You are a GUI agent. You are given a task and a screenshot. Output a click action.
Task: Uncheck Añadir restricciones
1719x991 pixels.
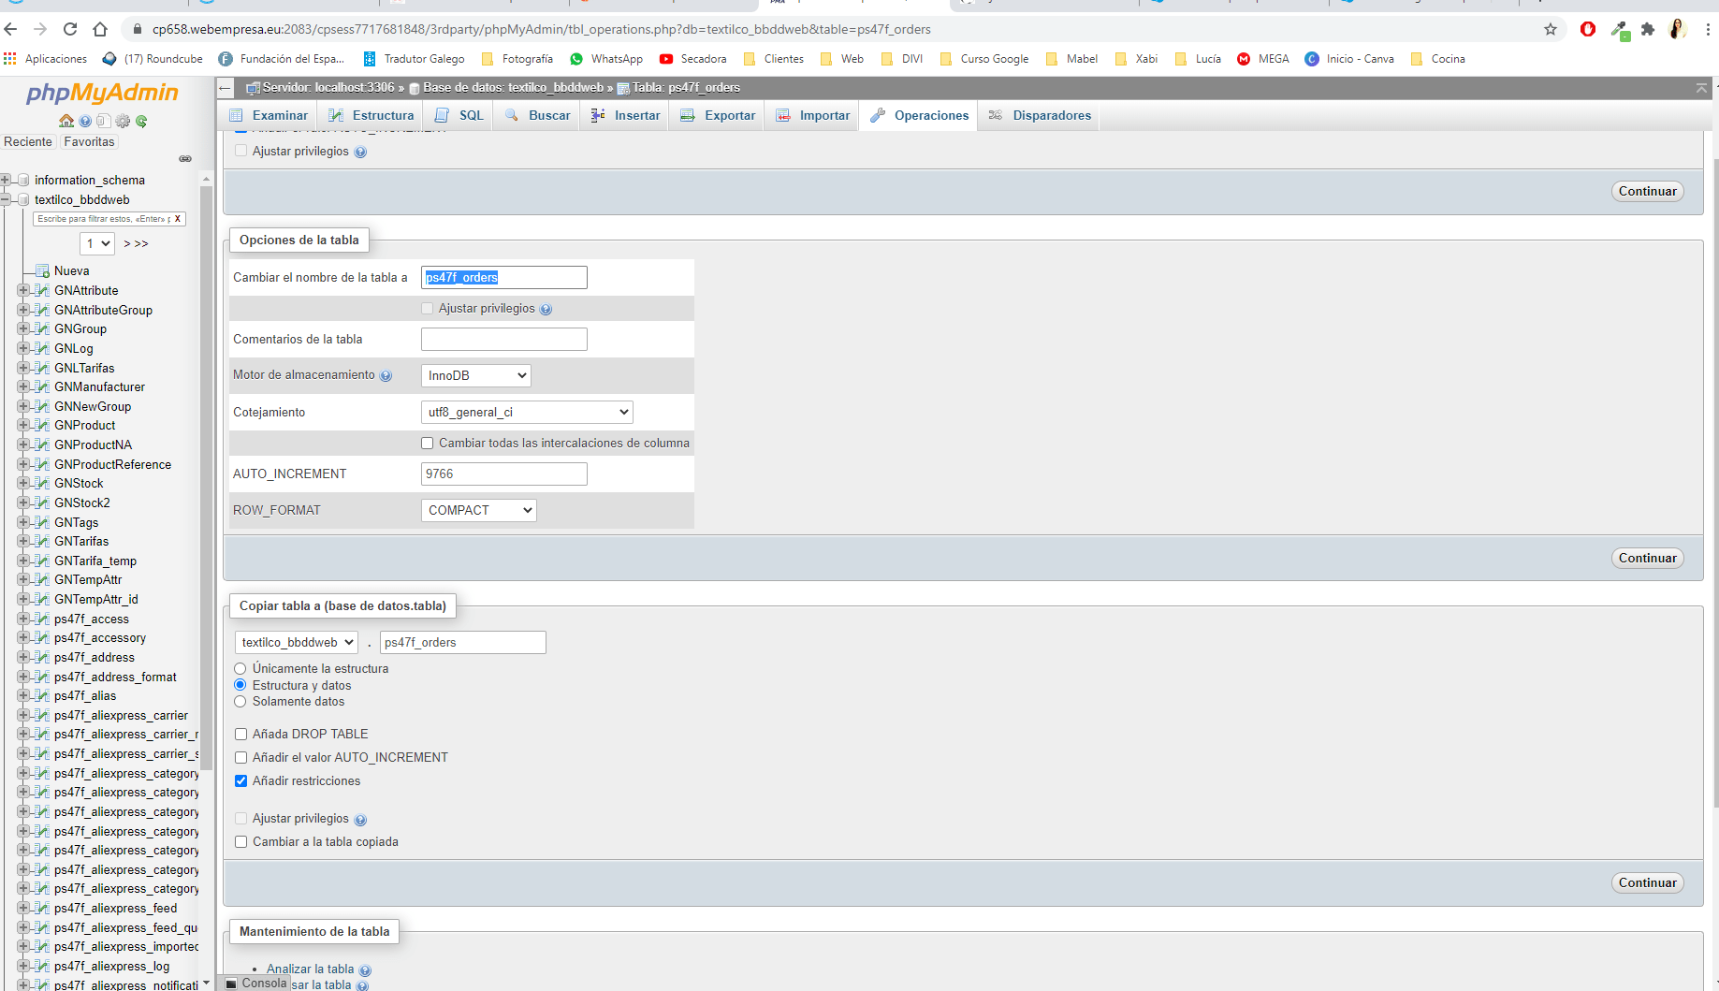coord(241,781)
